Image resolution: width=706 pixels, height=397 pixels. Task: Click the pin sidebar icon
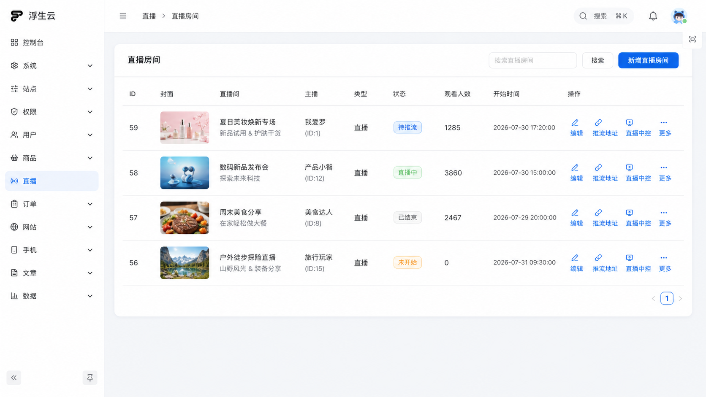coord(90,378)
